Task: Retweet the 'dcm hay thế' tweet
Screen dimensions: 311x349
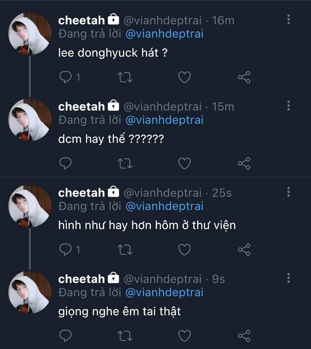Action: [125, 163]
